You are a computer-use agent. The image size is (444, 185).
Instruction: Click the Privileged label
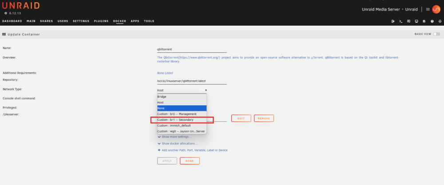(x=10, y=108)
